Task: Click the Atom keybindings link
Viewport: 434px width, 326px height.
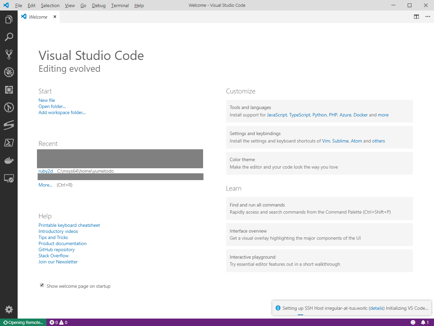Action: click(356, 141)
